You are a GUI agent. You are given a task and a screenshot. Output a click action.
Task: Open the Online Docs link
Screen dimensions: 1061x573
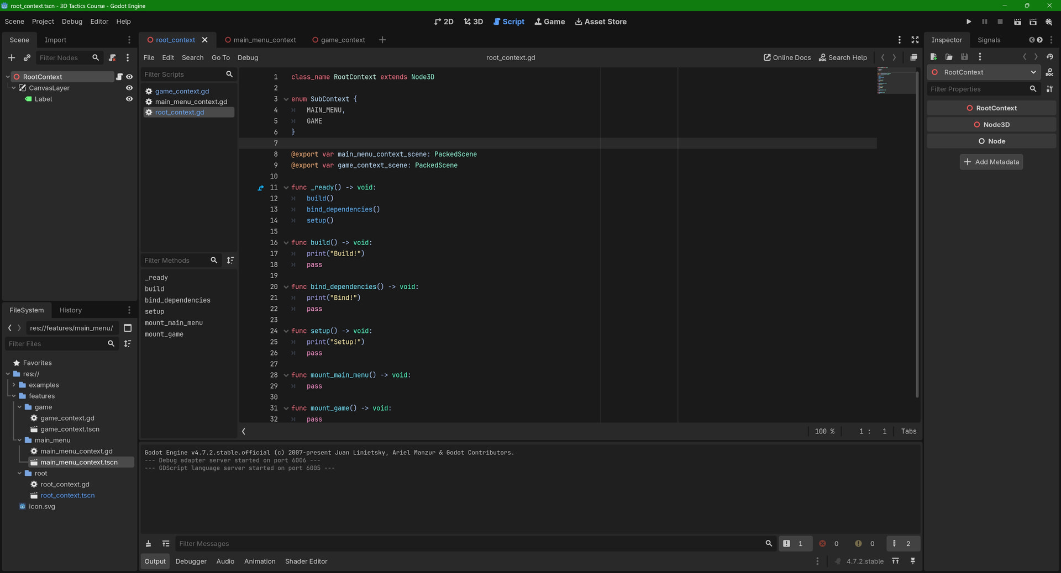pos(787,57)
